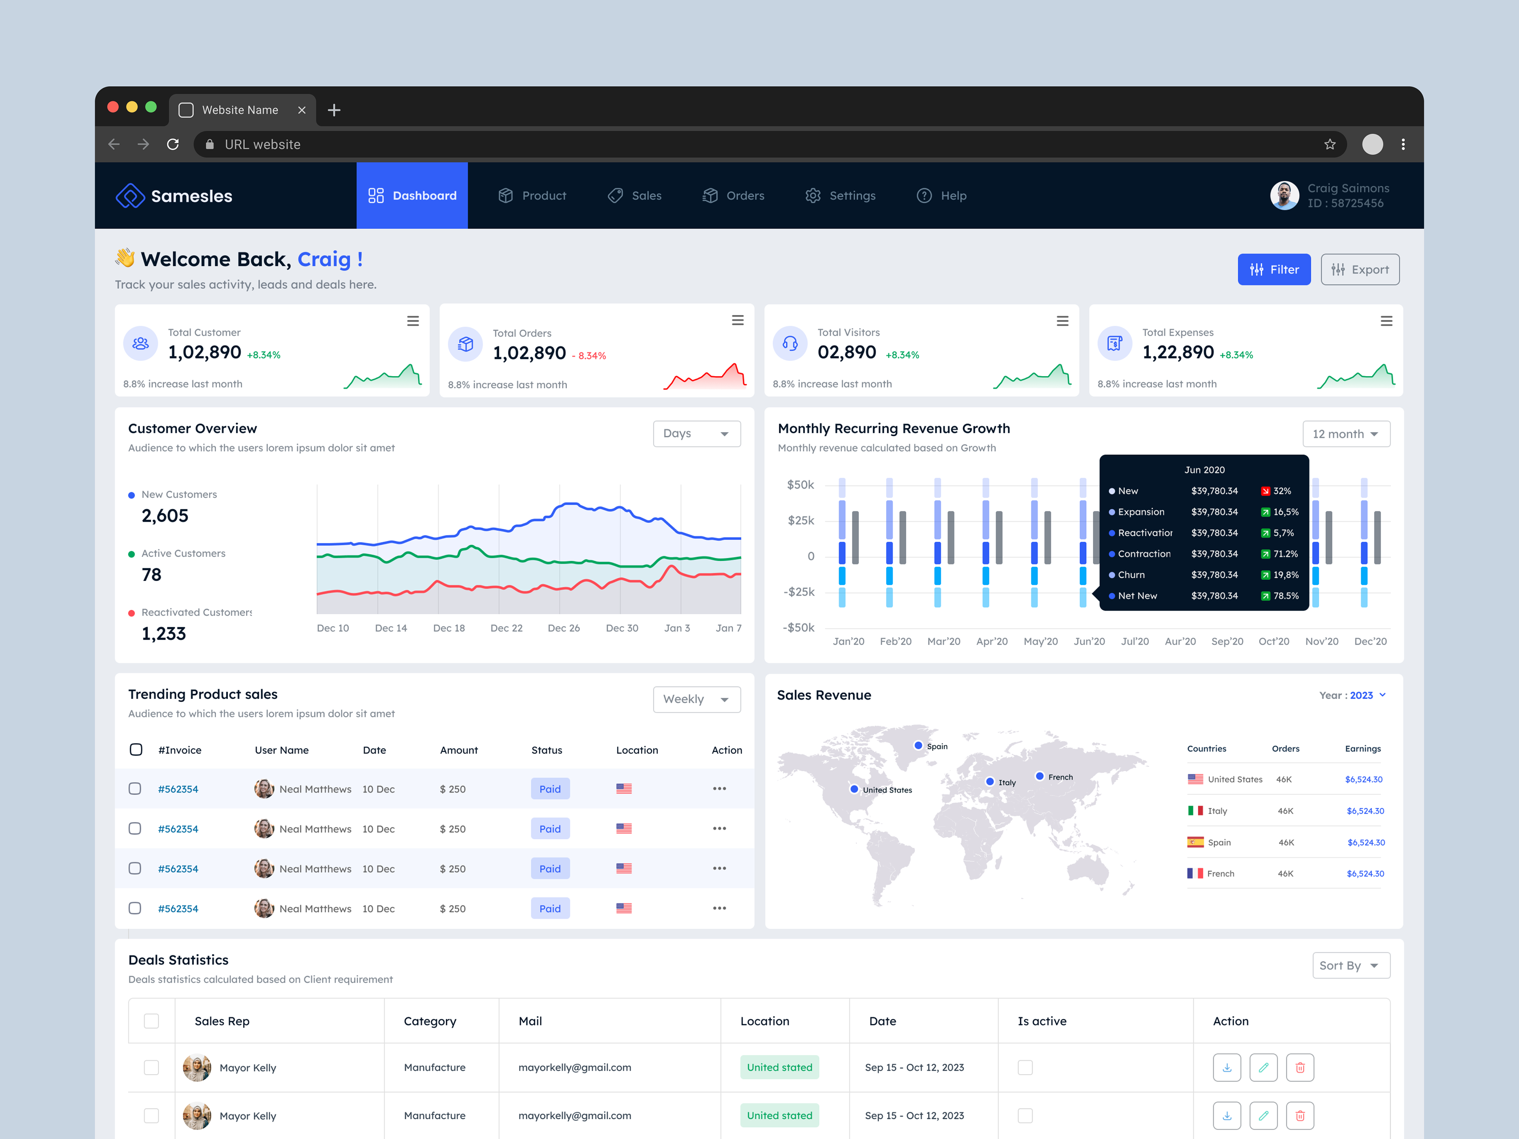The image size is (1519, 1139).
Task: Select the New Customers legend dot
Action: coord(131,495)
